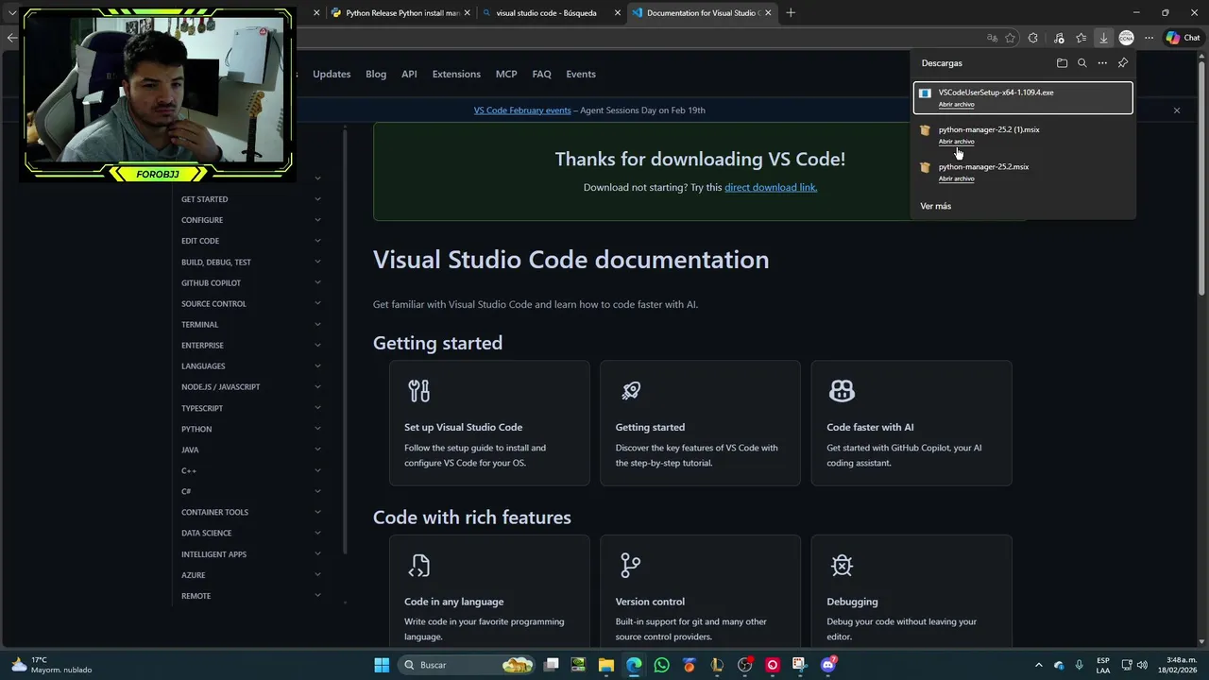This screenshot has height=680, width=1209.
Task: Expand the DATA SCIENCE section
Action: (251, 533)
